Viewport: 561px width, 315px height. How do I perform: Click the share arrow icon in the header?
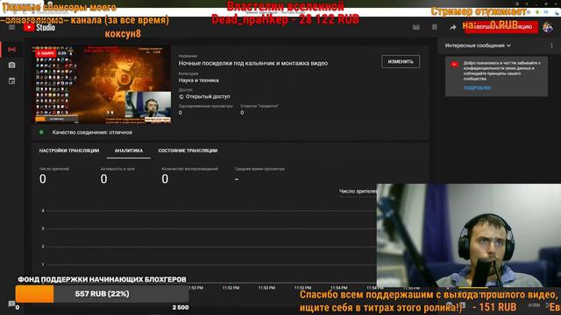[452, 27]
